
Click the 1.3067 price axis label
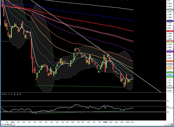[x=169, y=91]
